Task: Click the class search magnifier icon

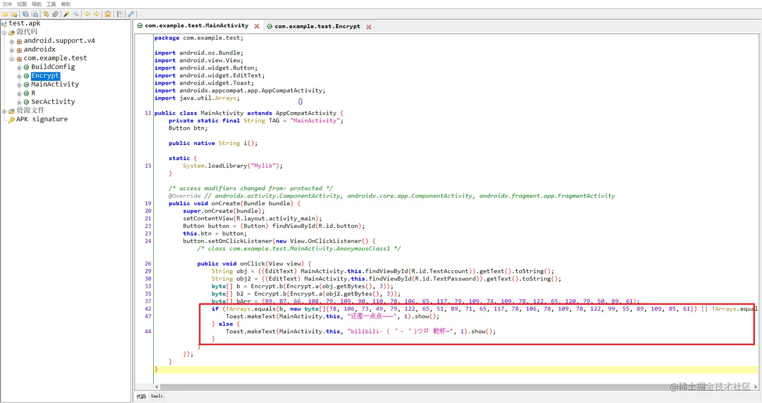Action: [75, 14]
